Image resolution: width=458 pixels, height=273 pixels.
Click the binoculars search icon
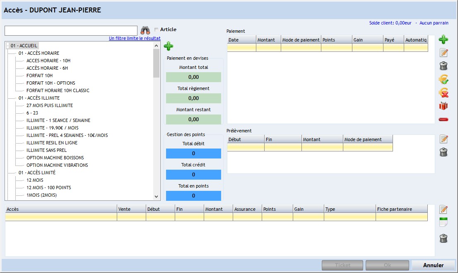pyautogui.click(x=145, y=30)
